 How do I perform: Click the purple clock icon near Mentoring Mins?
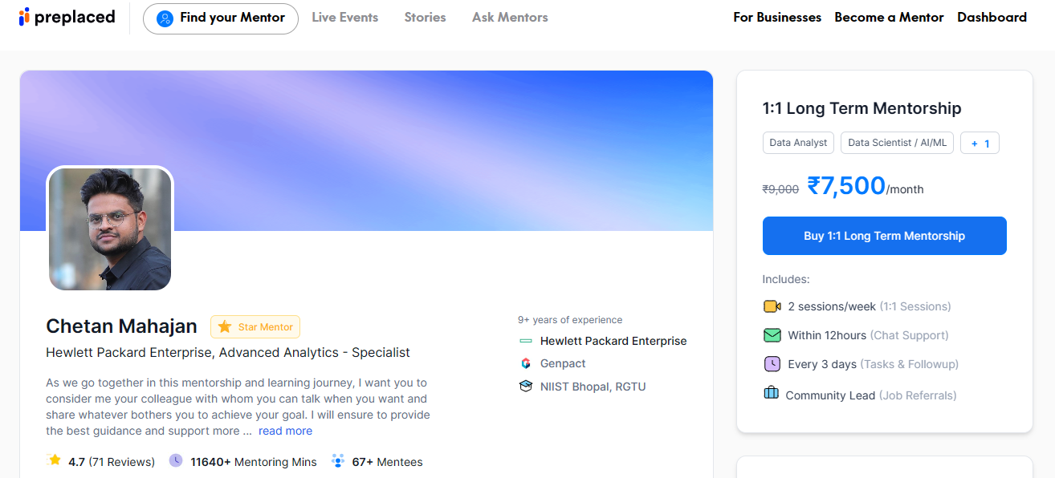(x=176, y=460)
